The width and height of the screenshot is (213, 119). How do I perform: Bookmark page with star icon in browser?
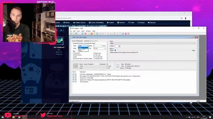pyautogui.click(x=181, y=18)
